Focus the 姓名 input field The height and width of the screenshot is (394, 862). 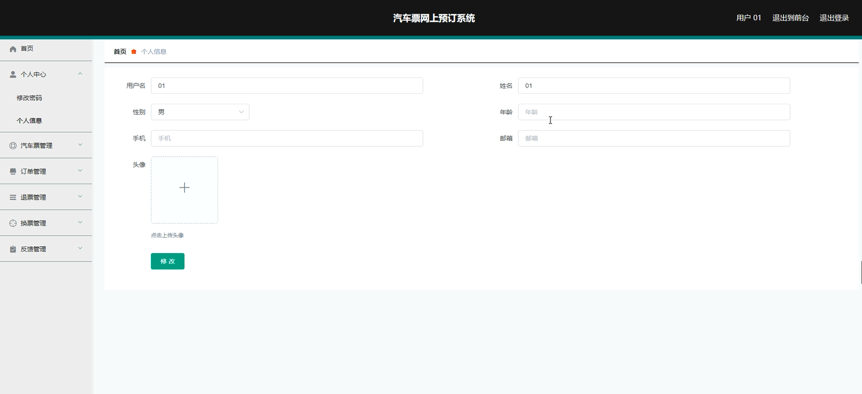click(654, 86)
